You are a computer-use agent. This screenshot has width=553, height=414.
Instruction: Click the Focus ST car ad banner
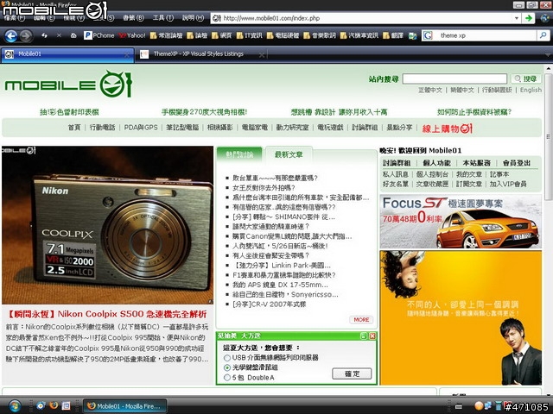click(461, 222)
